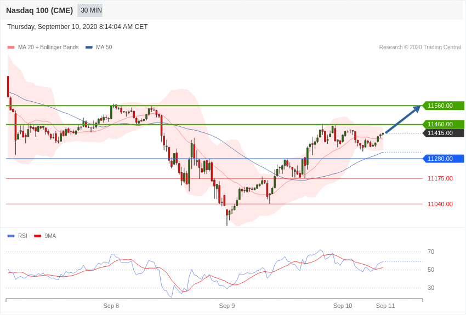This screenshot has width=466, height=315.
Task: Click the blue upward forecast arrow
Action: (x=403, y=119)
